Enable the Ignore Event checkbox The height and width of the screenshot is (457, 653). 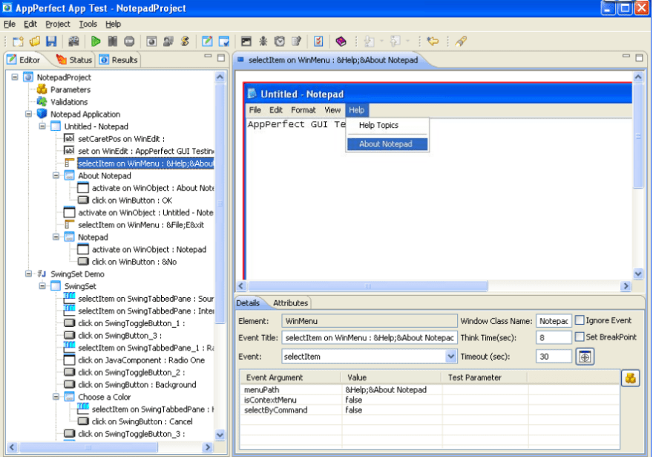click(x=578, y=320)
